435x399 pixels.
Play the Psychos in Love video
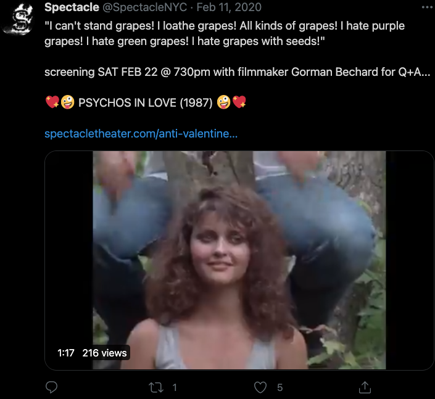coord(239,260)
